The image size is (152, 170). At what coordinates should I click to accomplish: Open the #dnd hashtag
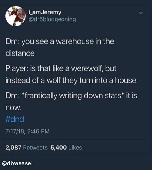click(15, 119)
